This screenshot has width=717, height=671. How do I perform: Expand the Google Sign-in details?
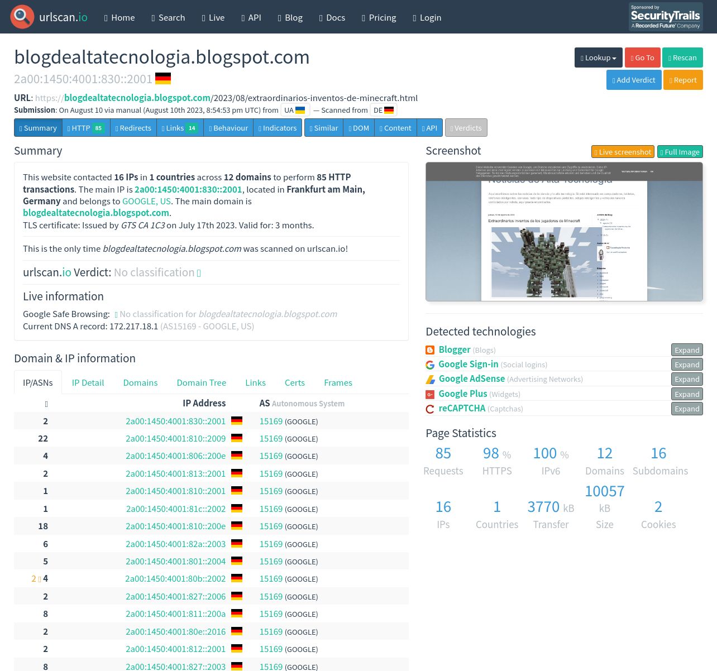687,365
